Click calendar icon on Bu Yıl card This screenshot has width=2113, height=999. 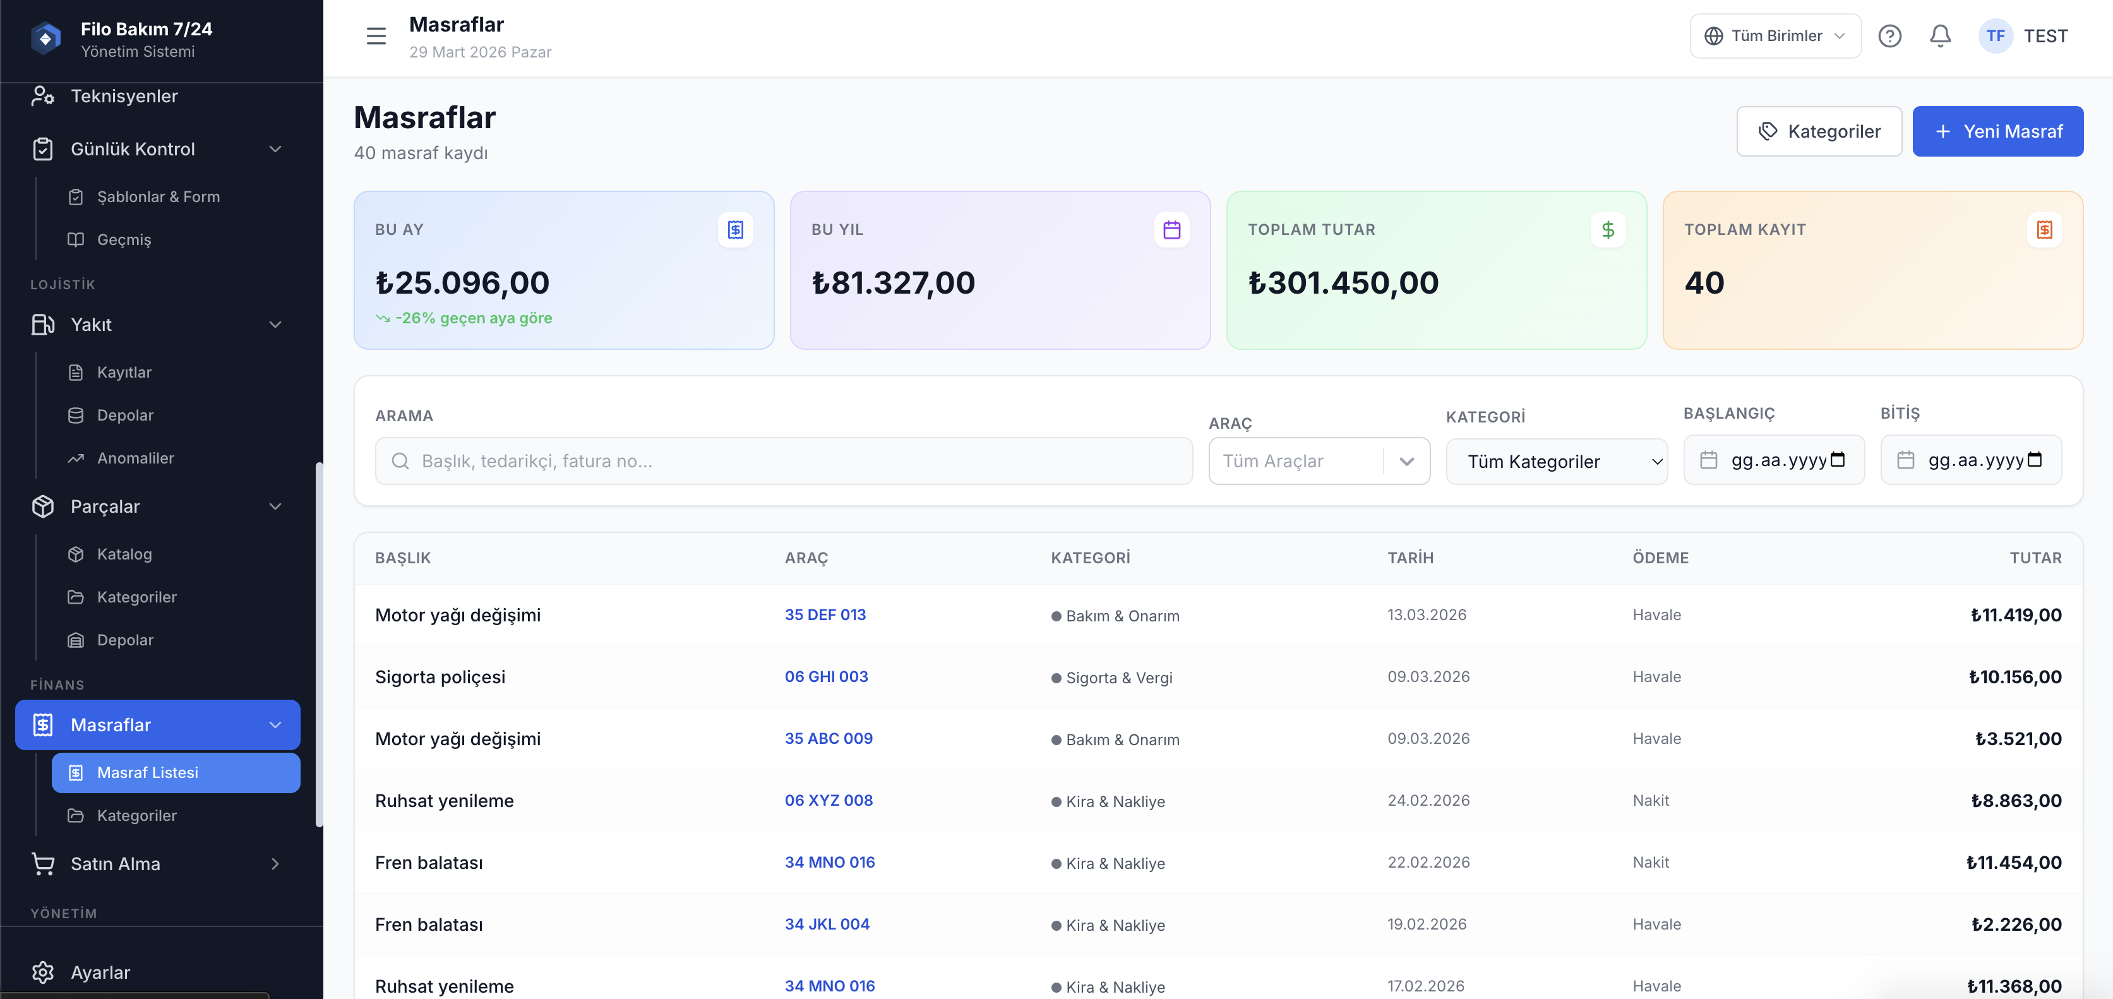coord(1171,230)
